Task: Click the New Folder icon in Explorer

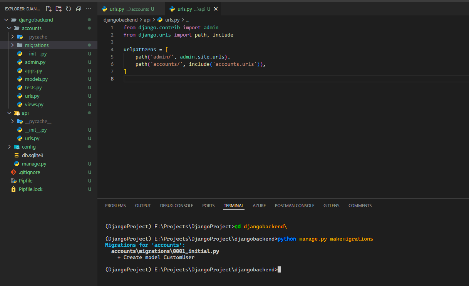Action: pos(59,9)
